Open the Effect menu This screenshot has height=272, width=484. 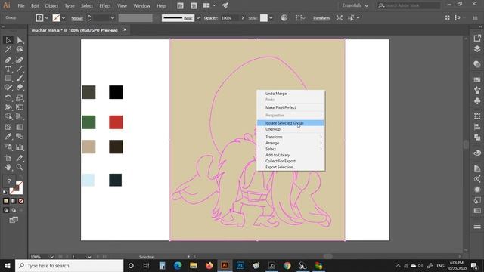[105, 5]
